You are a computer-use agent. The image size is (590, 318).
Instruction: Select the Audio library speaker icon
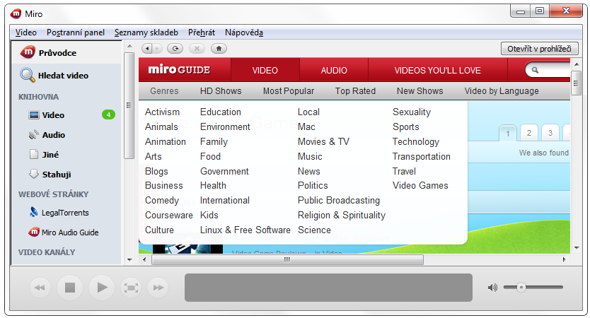pos(34,134)
